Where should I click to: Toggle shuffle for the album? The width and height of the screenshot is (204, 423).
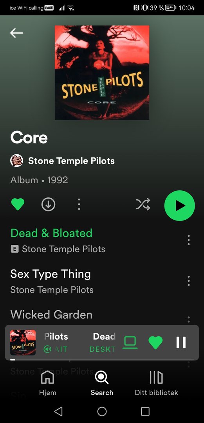point(143,204)
